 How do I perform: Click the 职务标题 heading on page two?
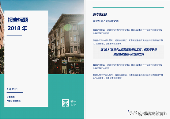[x=100, y=14]
